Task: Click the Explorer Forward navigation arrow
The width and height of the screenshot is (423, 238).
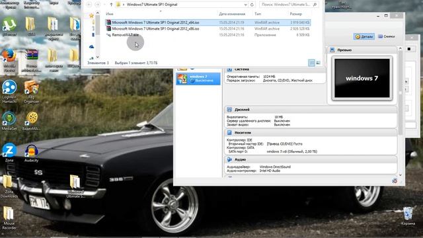Action: click(98, 5)
